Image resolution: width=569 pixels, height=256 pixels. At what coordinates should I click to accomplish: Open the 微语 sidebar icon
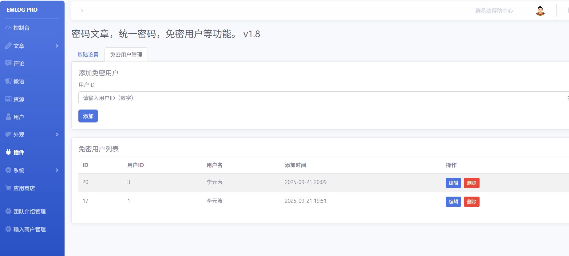8,81
